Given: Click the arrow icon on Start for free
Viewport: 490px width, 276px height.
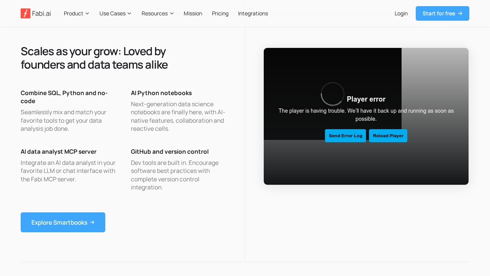Looking at the screenshot, I should click(x=459, y=13).
